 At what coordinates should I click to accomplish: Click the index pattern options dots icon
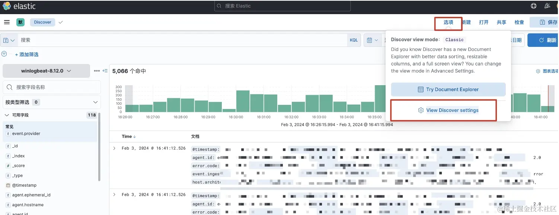coord(97,71)
